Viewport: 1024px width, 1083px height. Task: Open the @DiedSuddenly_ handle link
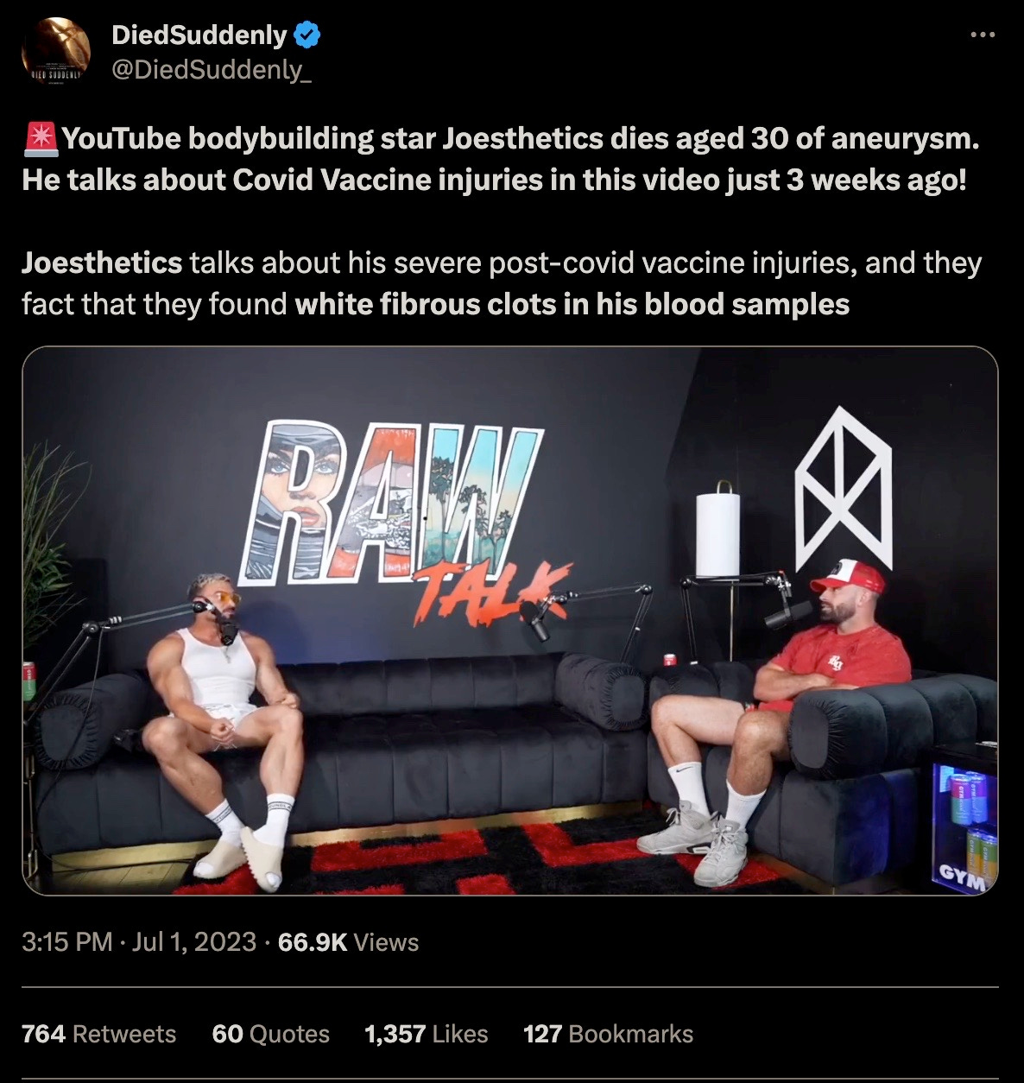[x=212, y=70]
